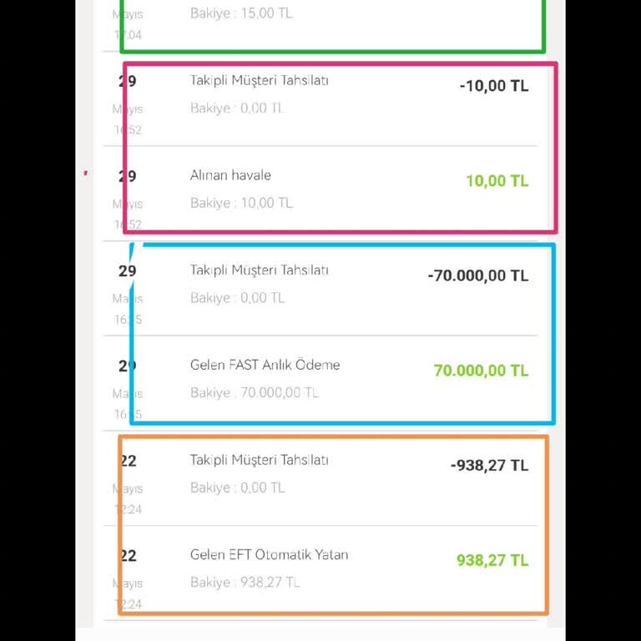Image resolution: width=641 pixels, height=641 pixels.
Task: Click the green 10,00 TL amount
Action: click(497, 180)
